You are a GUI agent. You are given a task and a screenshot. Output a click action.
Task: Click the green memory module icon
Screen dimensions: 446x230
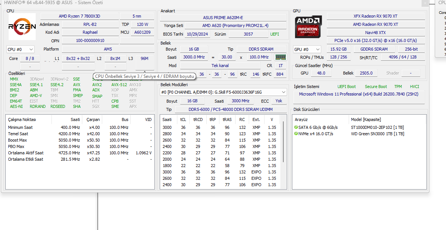click(x=280, y=57)
